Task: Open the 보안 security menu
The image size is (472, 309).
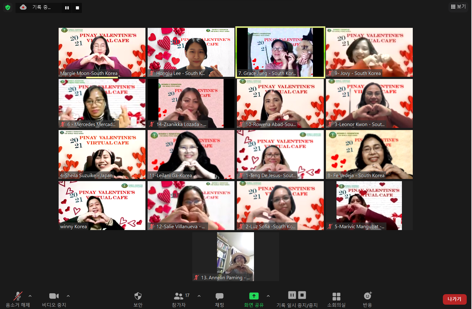Action: point(138,299)
